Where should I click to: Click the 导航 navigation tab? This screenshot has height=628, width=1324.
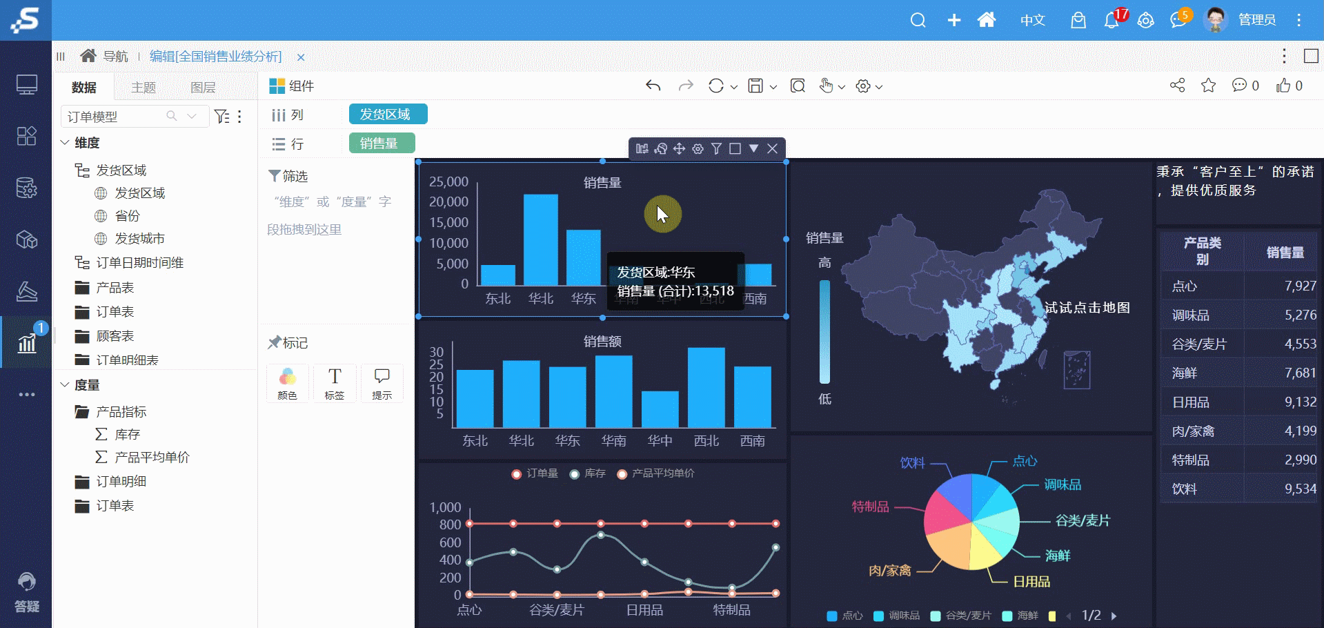105,57
